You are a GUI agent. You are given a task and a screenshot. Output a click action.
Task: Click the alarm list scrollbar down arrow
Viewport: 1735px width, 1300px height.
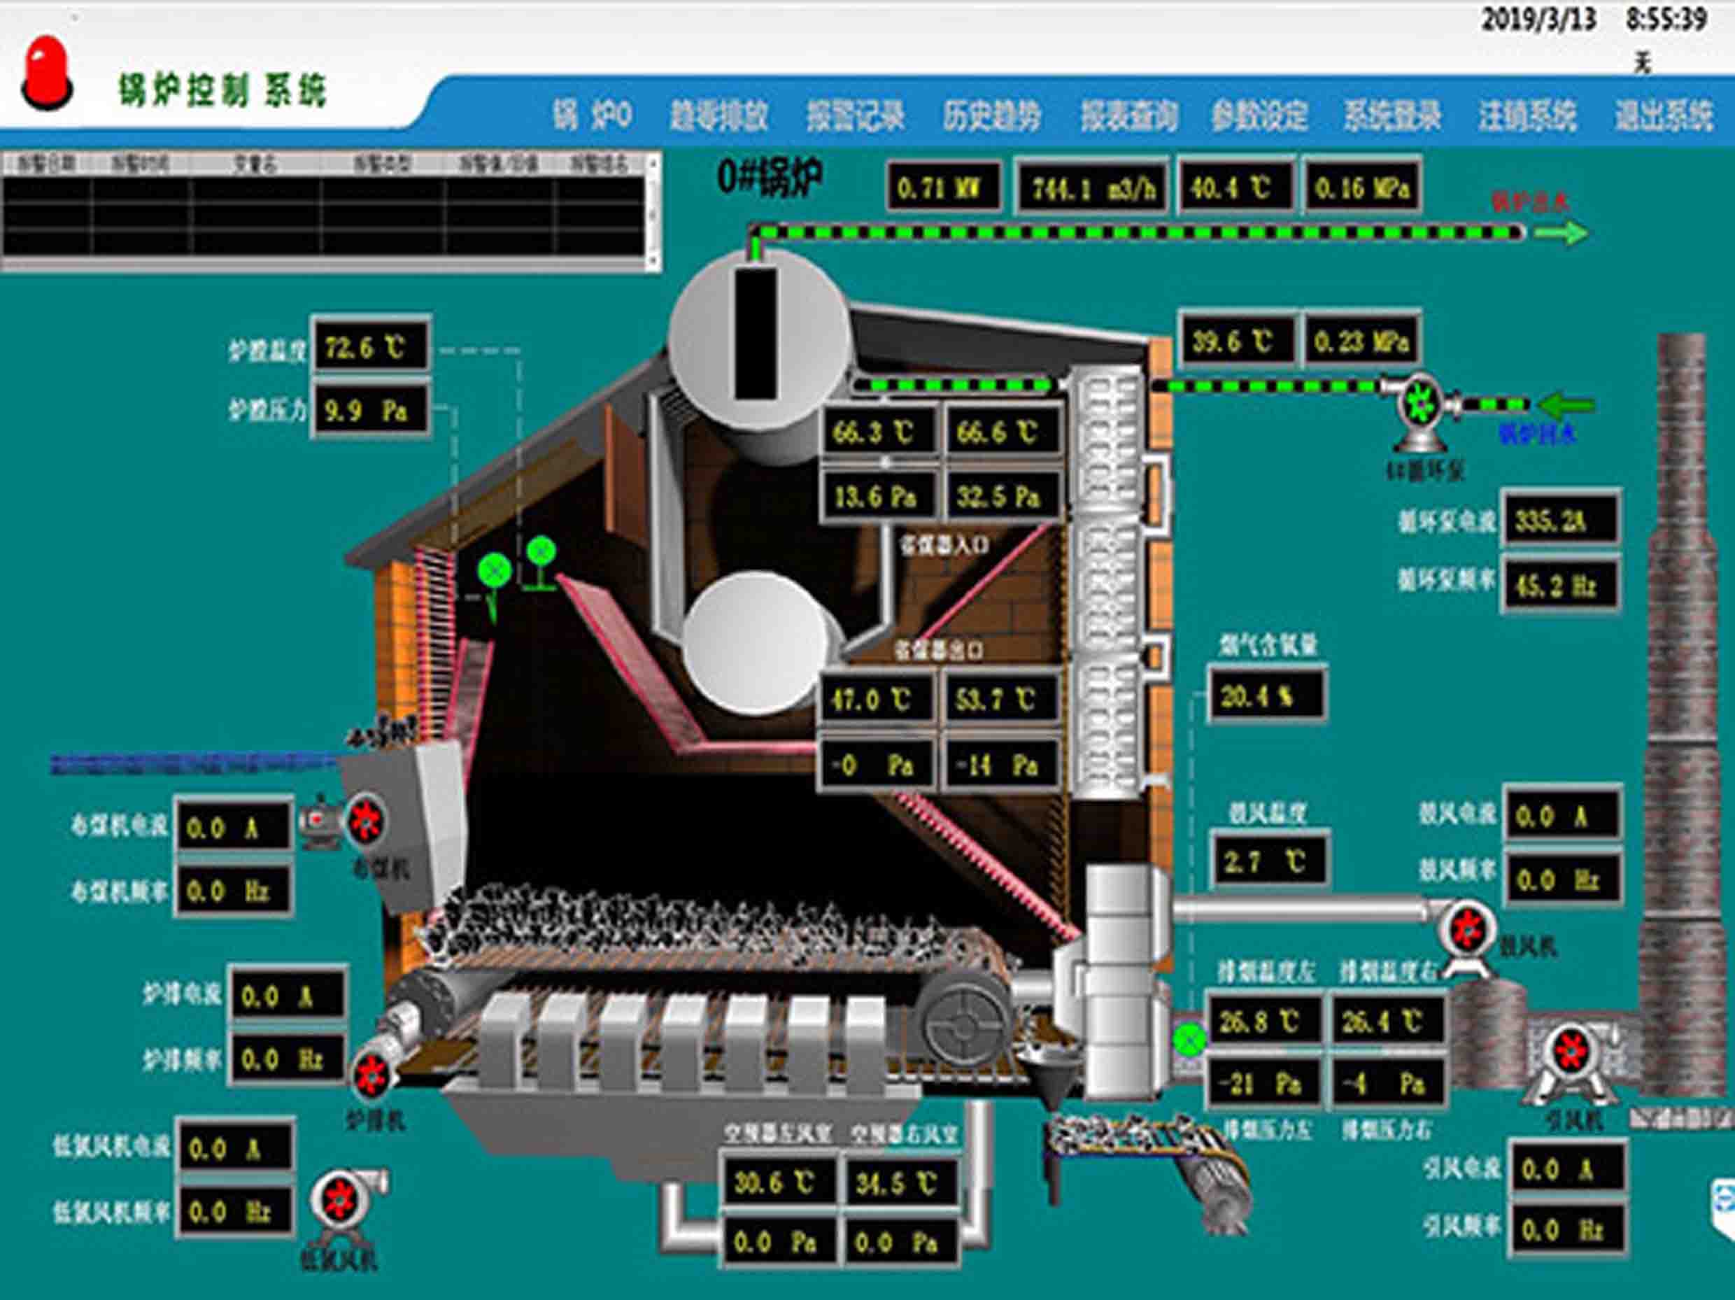653,260
